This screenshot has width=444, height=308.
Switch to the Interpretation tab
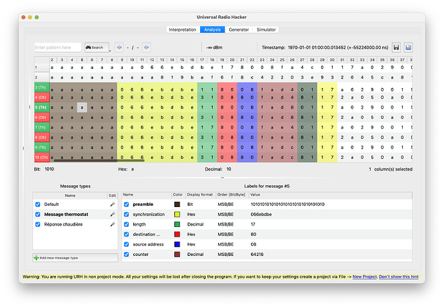click(x=182, y=30)
